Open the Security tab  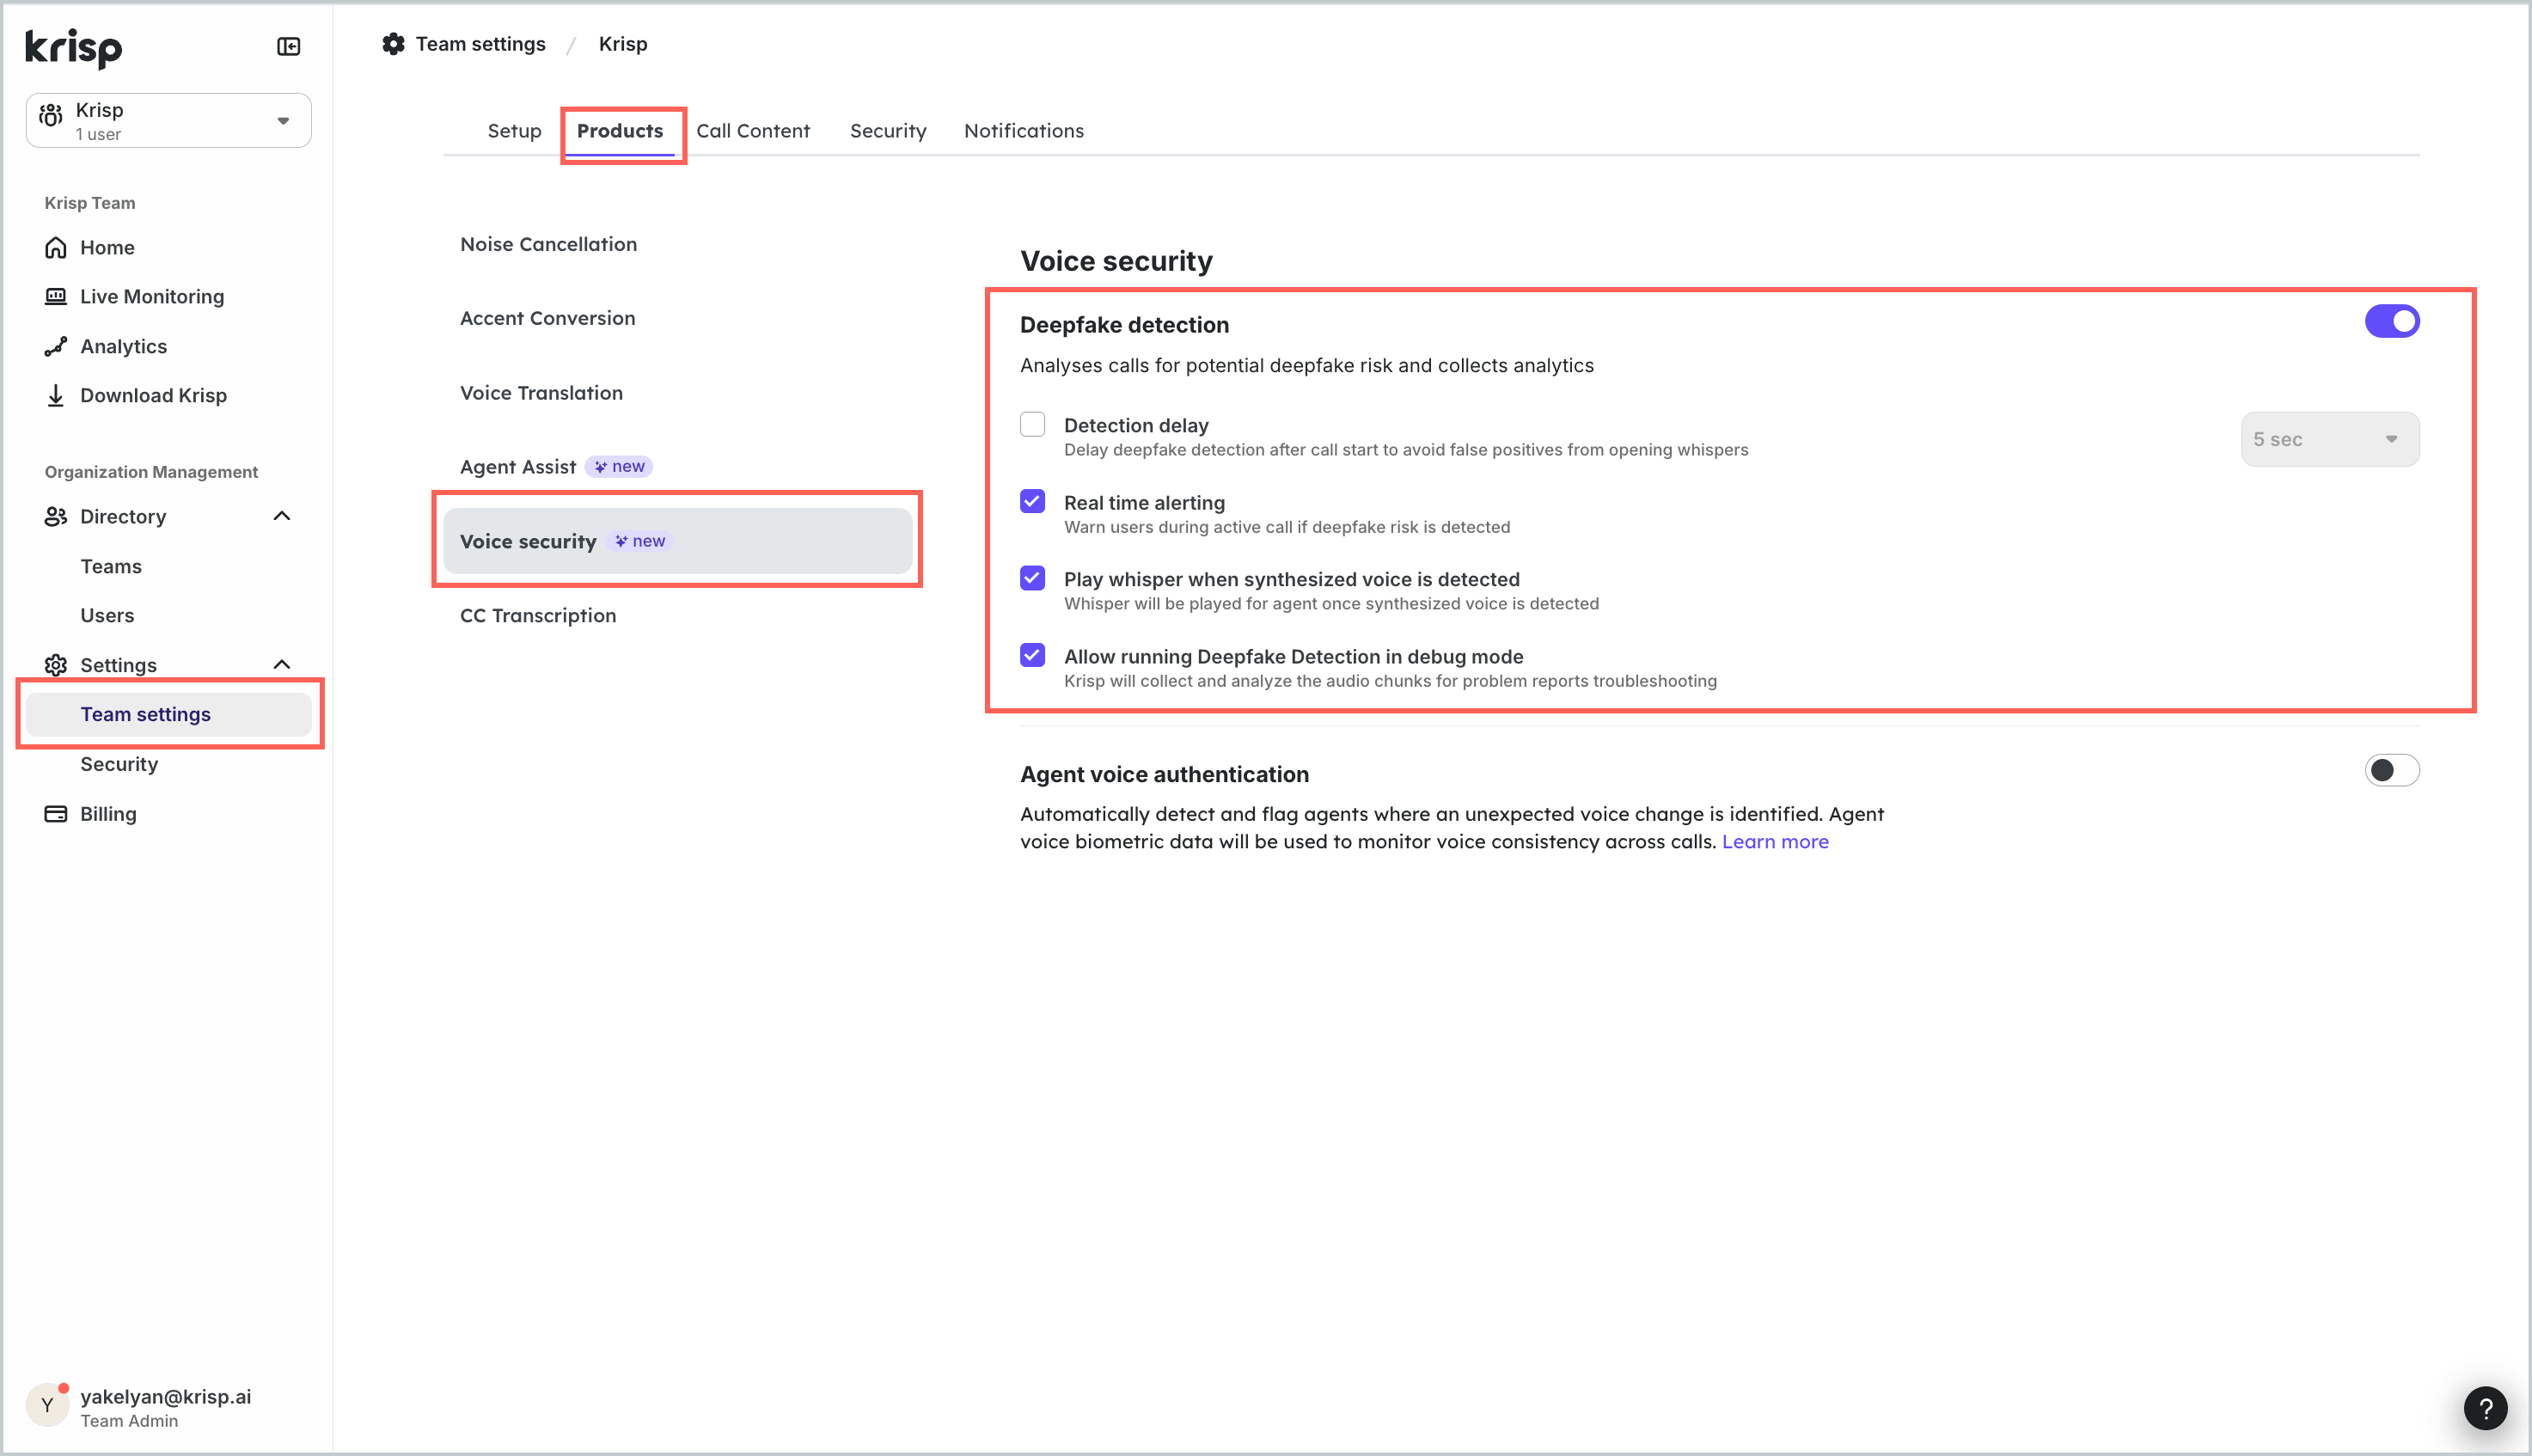[x=888, y=131]
